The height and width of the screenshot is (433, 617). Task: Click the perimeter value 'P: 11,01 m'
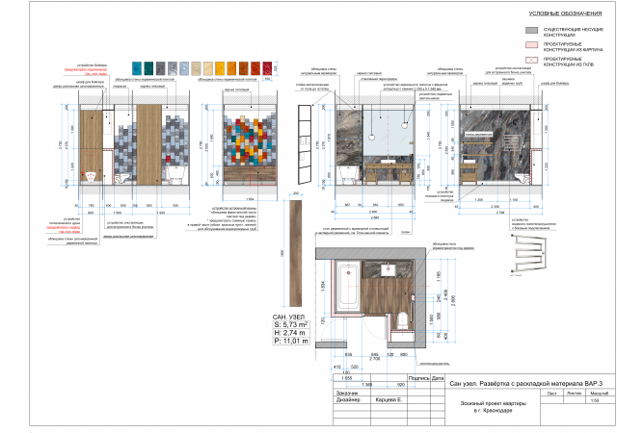291,341
